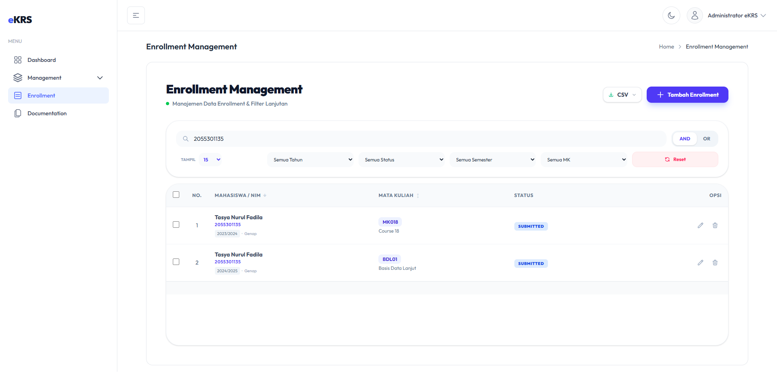
Task: Delete the BDL01 enrollment trash icon
Action: [x=715, y=263]
